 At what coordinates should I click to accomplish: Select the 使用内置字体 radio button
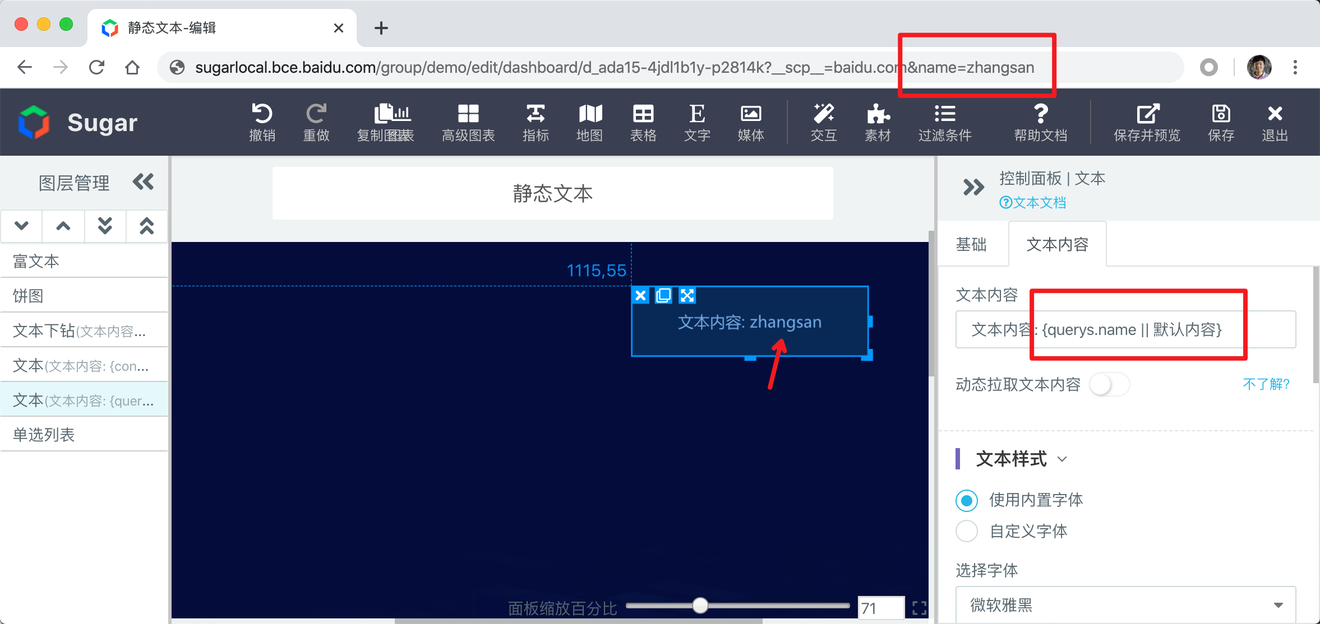[x=967, y=500]
